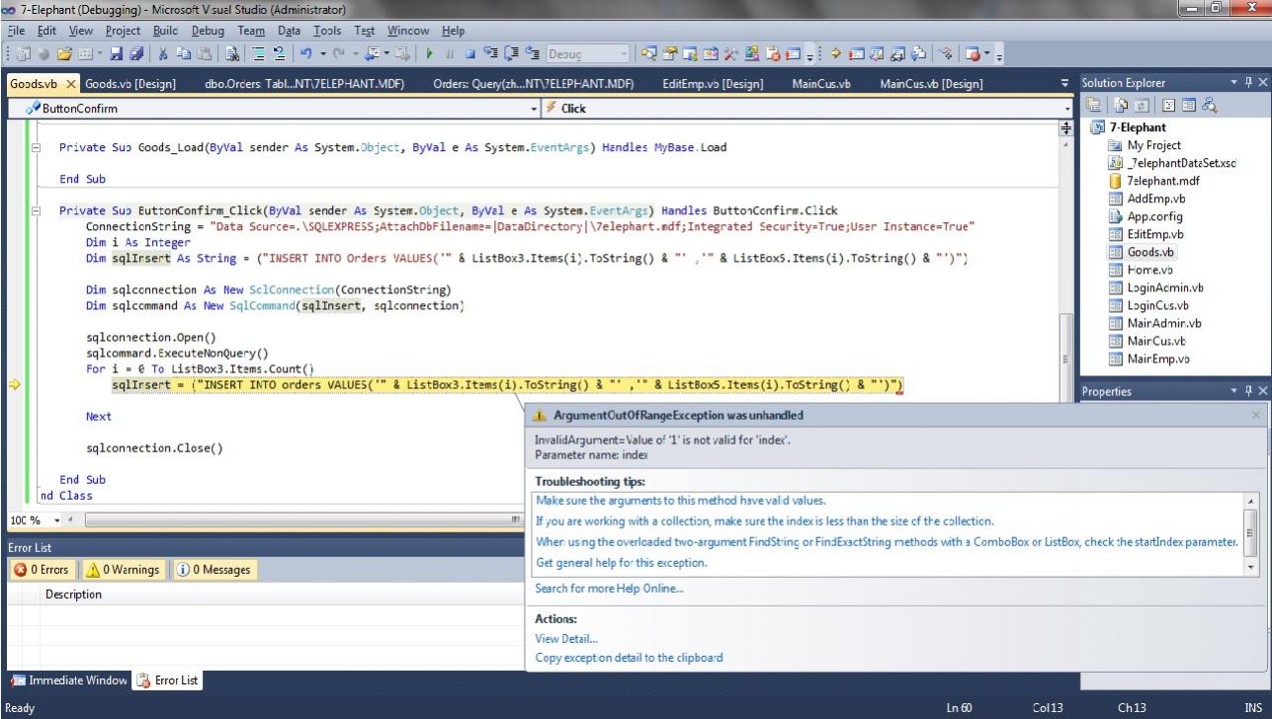The height and width of the screenshot is (719, 1272).
Task: Click the Step Out debug icon
Action: (x=532, y=54)
